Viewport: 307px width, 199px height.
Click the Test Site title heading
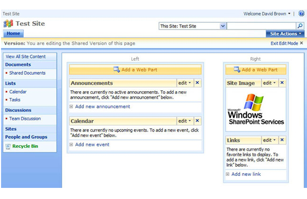(x=31, y=24)
